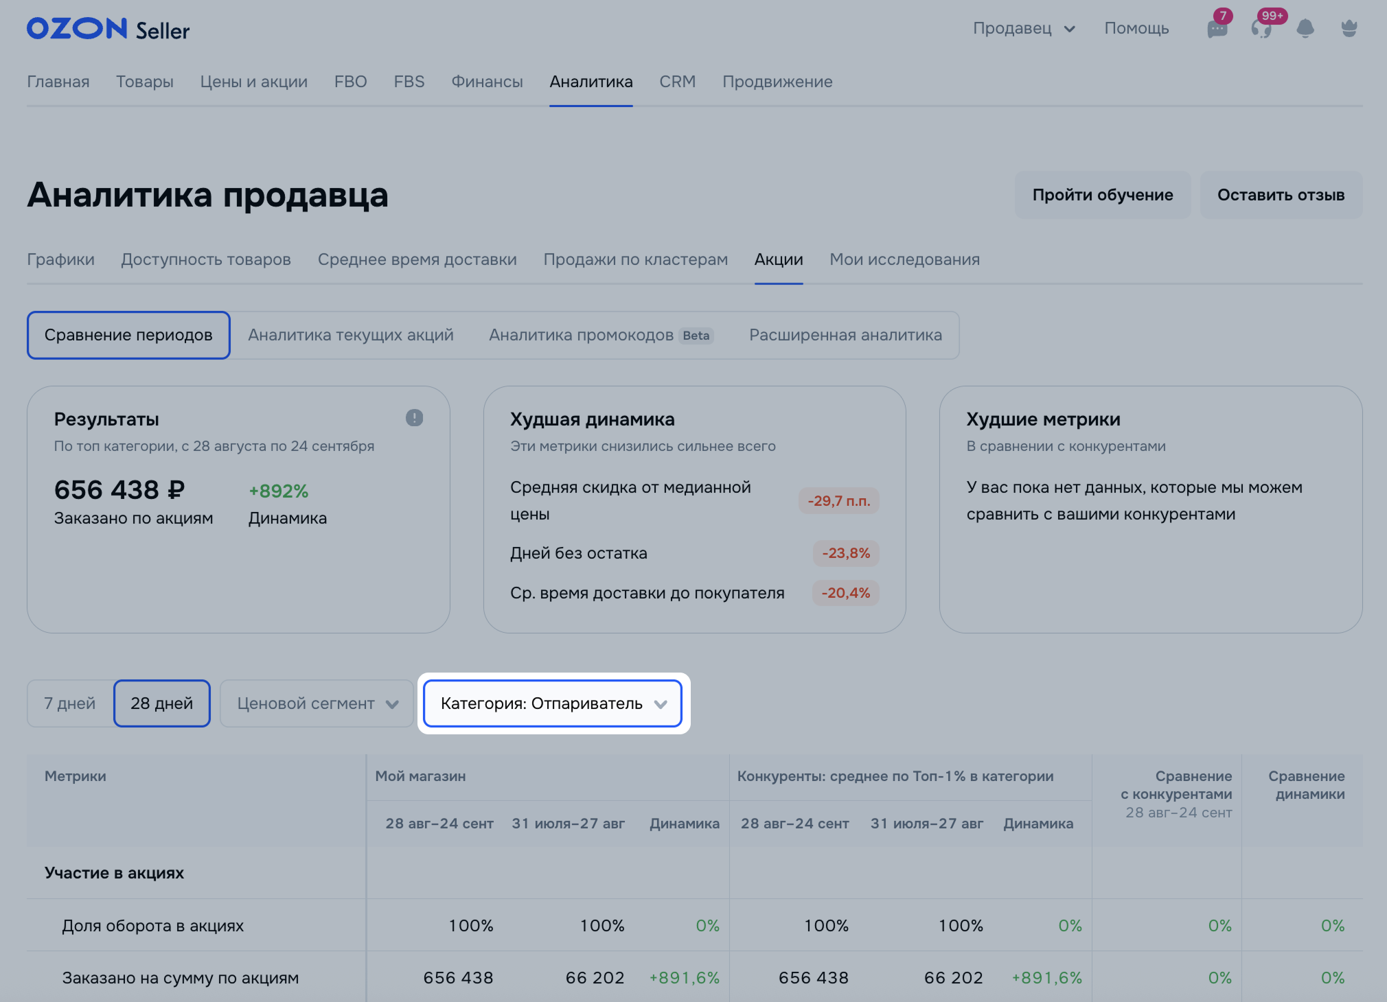The width and height of the screenshot is (1387, 1002).
Task: Open the notifications bell
Action: pos(1305,29)
